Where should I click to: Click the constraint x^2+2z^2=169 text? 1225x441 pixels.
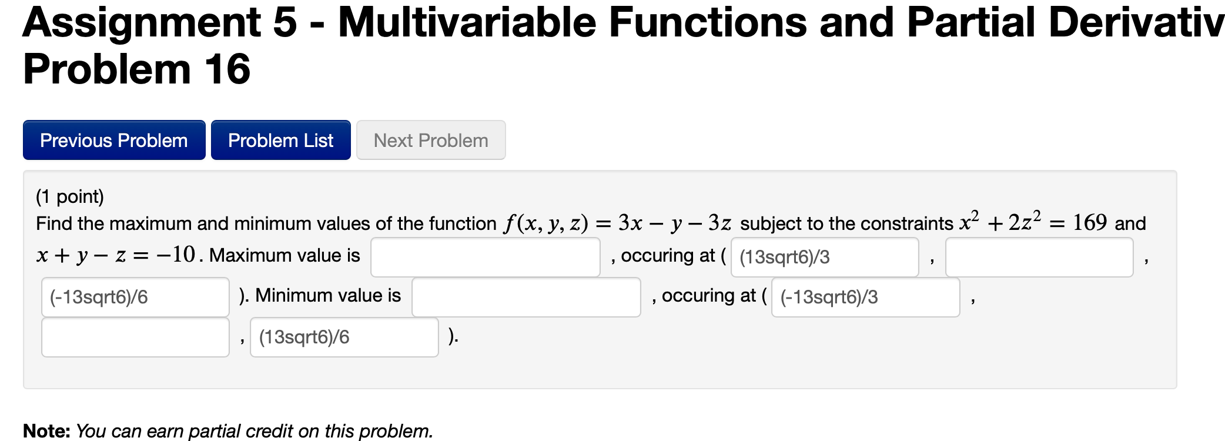[x=1035, y=221]
